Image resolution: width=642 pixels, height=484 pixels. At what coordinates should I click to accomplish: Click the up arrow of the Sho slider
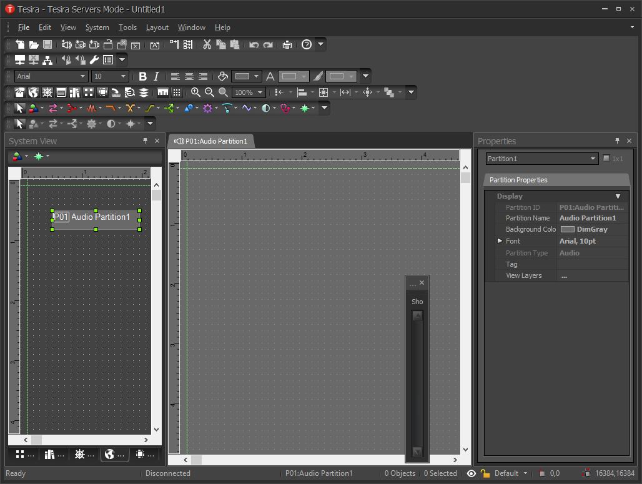[417, 315]
